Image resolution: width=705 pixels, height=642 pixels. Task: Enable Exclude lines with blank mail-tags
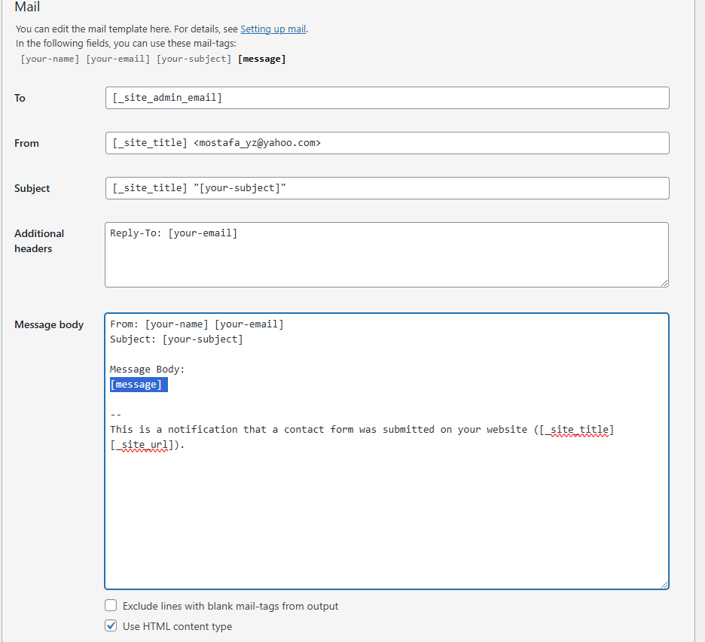pyautogui.click(x=111, y=605)
